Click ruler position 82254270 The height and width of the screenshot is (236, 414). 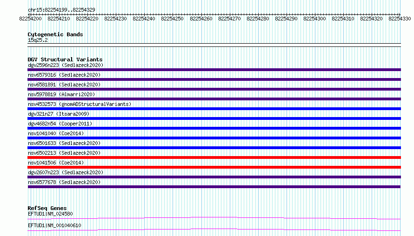click(229, 19)
